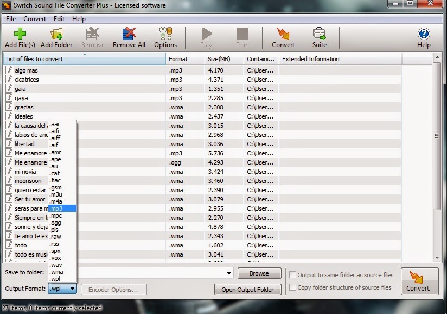Select the quiero estar file row
Image resolution: width=447 pixels, height=314 pixels.
pyautogui.click(x=202, y=190)
